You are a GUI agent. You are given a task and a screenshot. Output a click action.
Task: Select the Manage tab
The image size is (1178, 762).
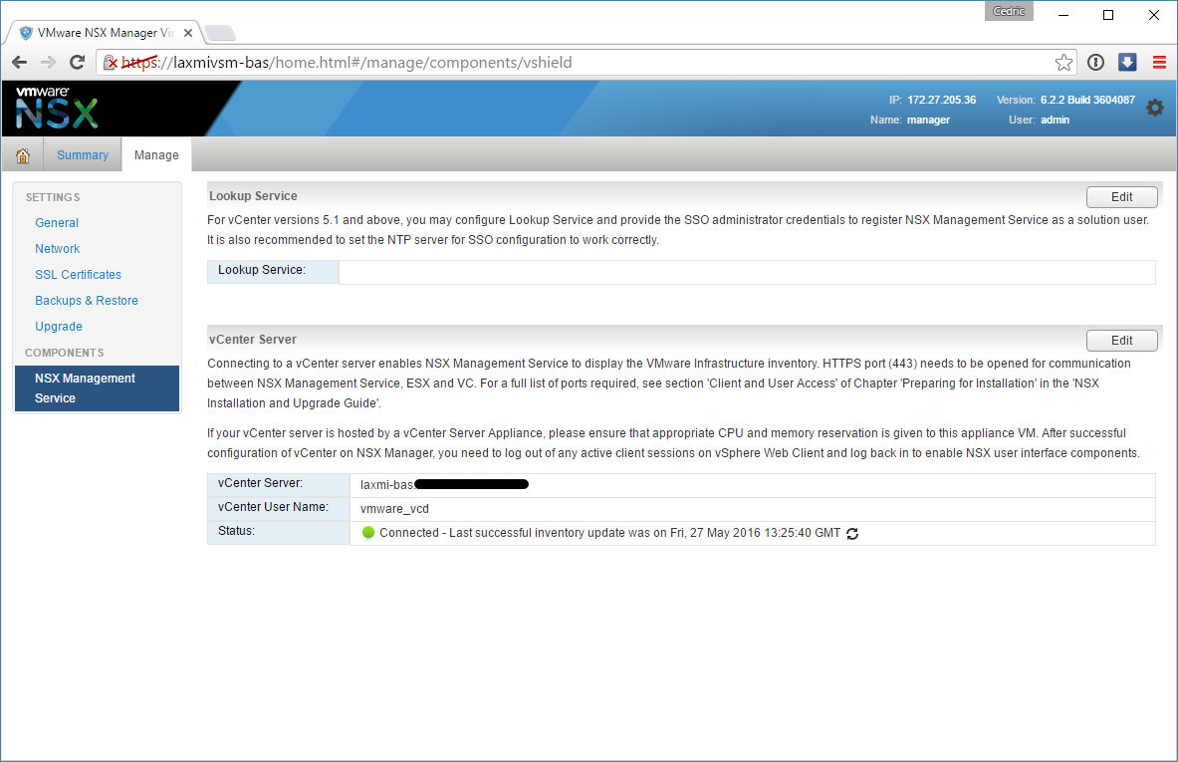click(156, 155)
